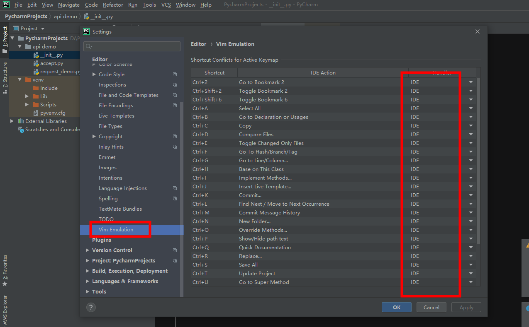529x327 pixels.
Task: Click the Editor breadcrumb in Settings header
Action: pyautogui.click(x=199, y=44)
